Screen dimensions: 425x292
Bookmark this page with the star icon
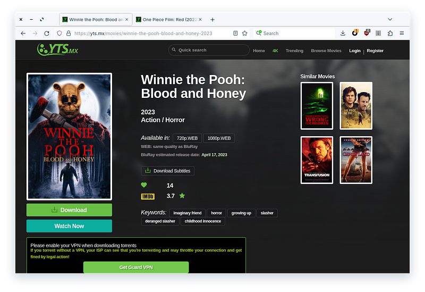(x=245, y=34)
